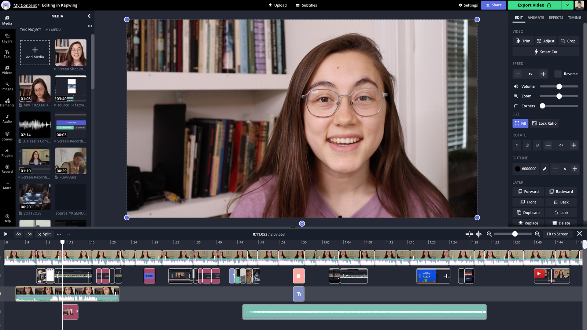
Task: Open the Layers panel
Action: (x=7, y=37)
